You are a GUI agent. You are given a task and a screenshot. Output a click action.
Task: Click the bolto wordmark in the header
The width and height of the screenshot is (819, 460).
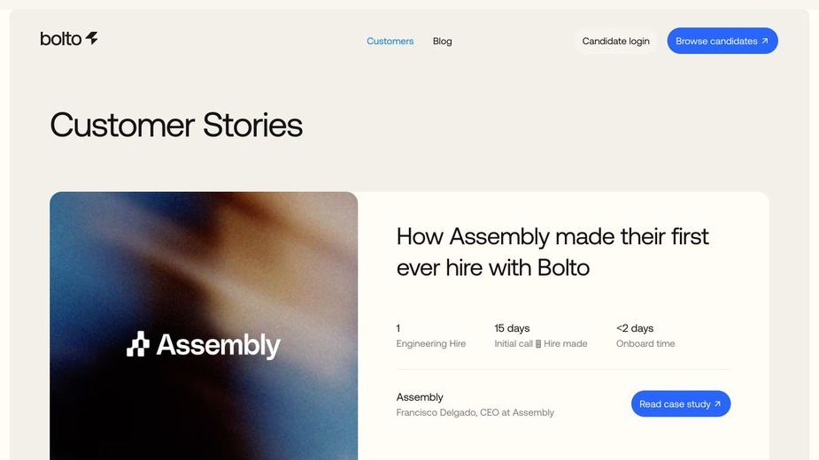coord(60,39)
